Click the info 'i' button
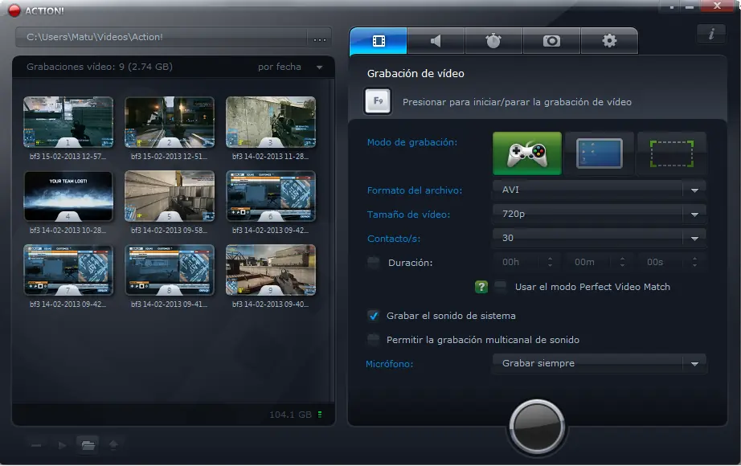The height and width of the screenshot is (466, 741). click(710, 34)
